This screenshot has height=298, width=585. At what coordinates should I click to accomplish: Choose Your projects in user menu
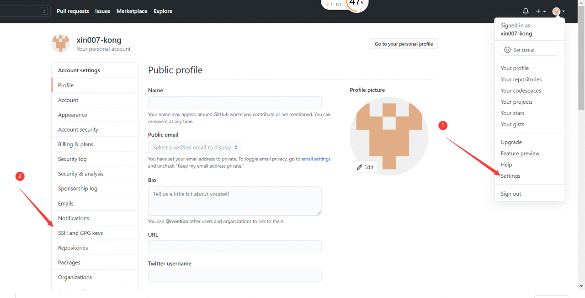click(x=529, y=102)
